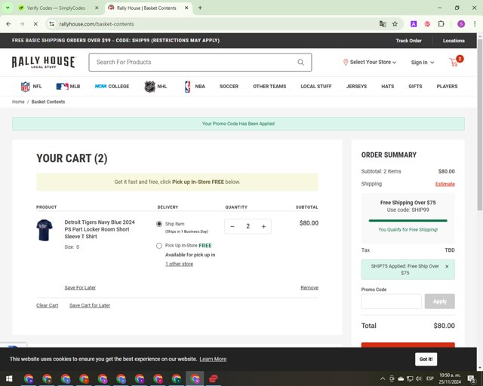Open the LOCAL STUFF menu
The width and height of the screenshot is (483, 386).
pyautogui.click(x=316, y=87)
